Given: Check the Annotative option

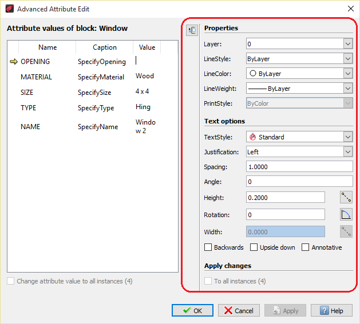Looking at the screenshot, I should [x=306, y=247].
